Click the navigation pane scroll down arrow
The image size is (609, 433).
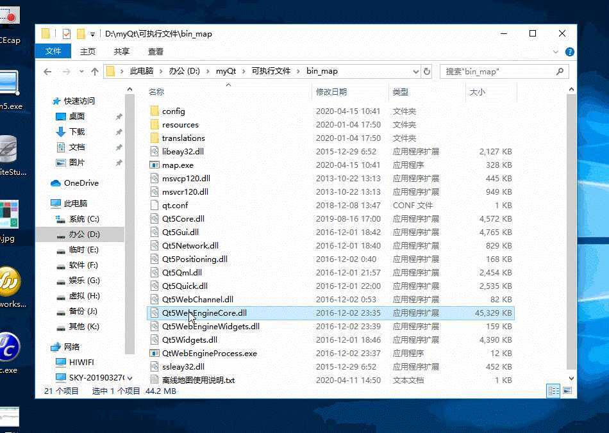tap(129, 378)
